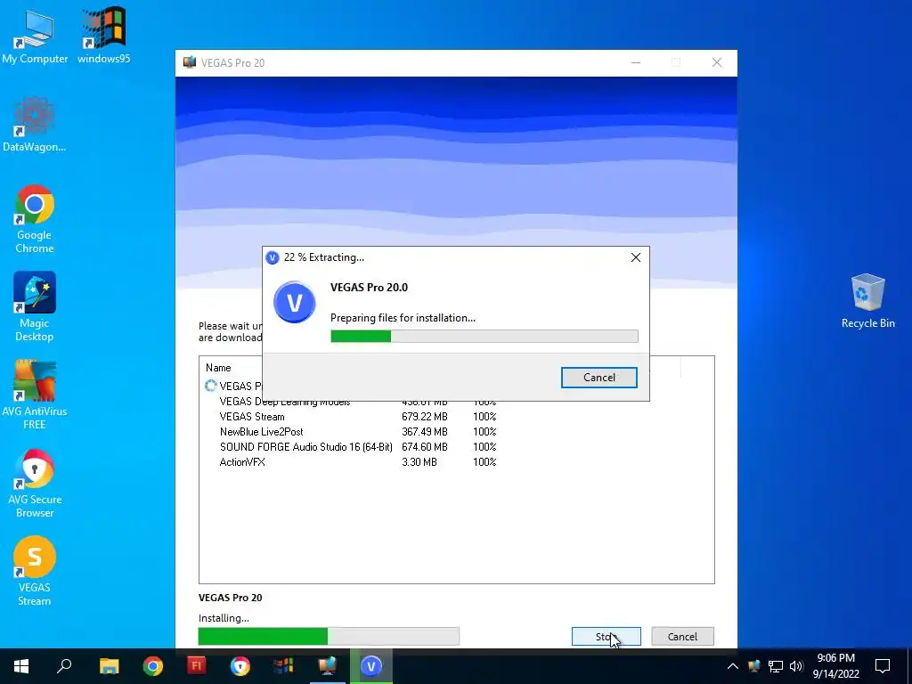
Task: Open File Explorer from taskbar
Action: point(109,666)
